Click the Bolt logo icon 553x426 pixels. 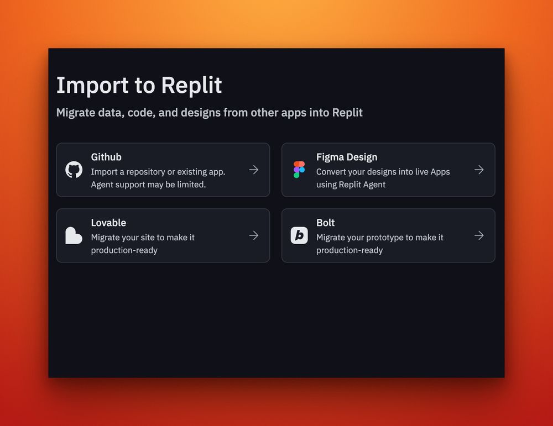click(x=299, y=235)
